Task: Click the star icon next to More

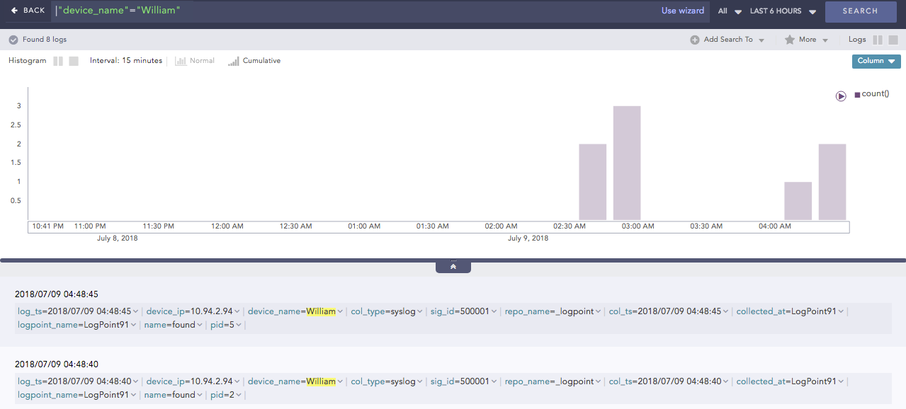Action: [788, 40]
